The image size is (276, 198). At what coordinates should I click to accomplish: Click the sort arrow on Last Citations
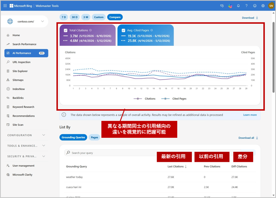(x=186, y=166)
